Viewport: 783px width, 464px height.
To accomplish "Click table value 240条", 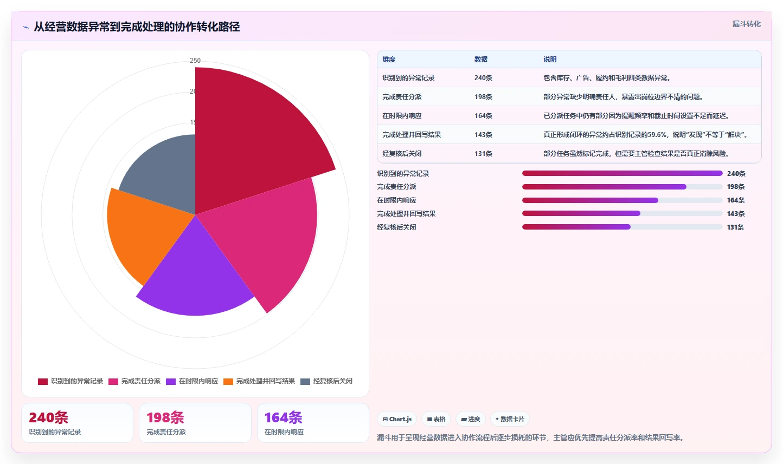I will [483, 78].
